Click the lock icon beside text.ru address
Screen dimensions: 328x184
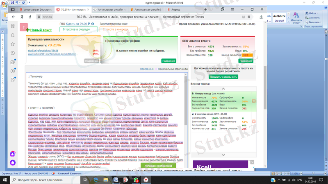tap(39, 17)
